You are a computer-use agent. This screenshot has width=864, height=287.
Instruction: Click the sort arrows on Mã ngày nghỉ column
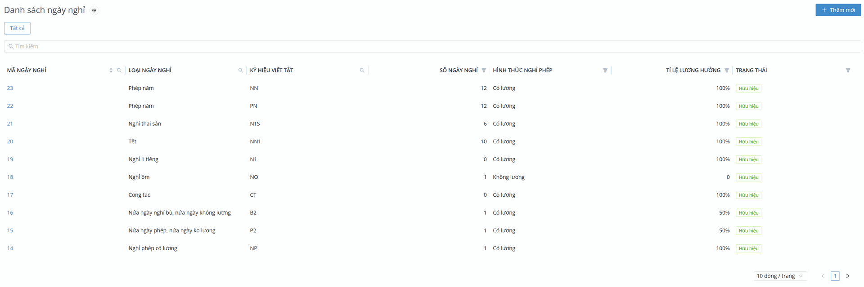[x=111, y=71]
